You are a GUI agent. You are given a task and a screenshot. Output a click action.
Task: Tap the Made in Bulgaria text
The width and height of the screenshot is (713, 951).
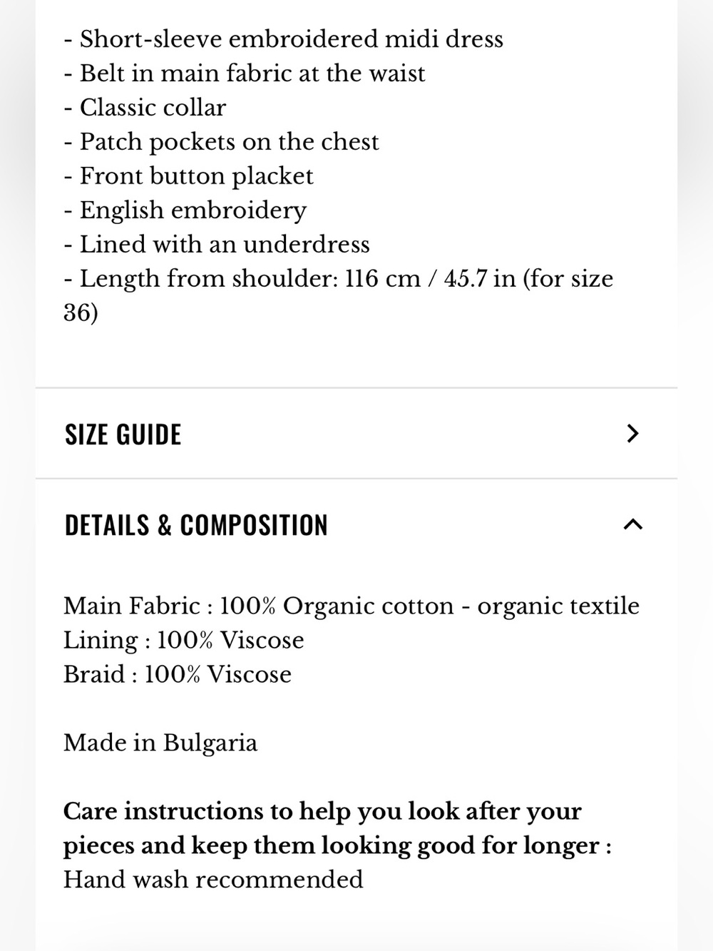point(160,743)
